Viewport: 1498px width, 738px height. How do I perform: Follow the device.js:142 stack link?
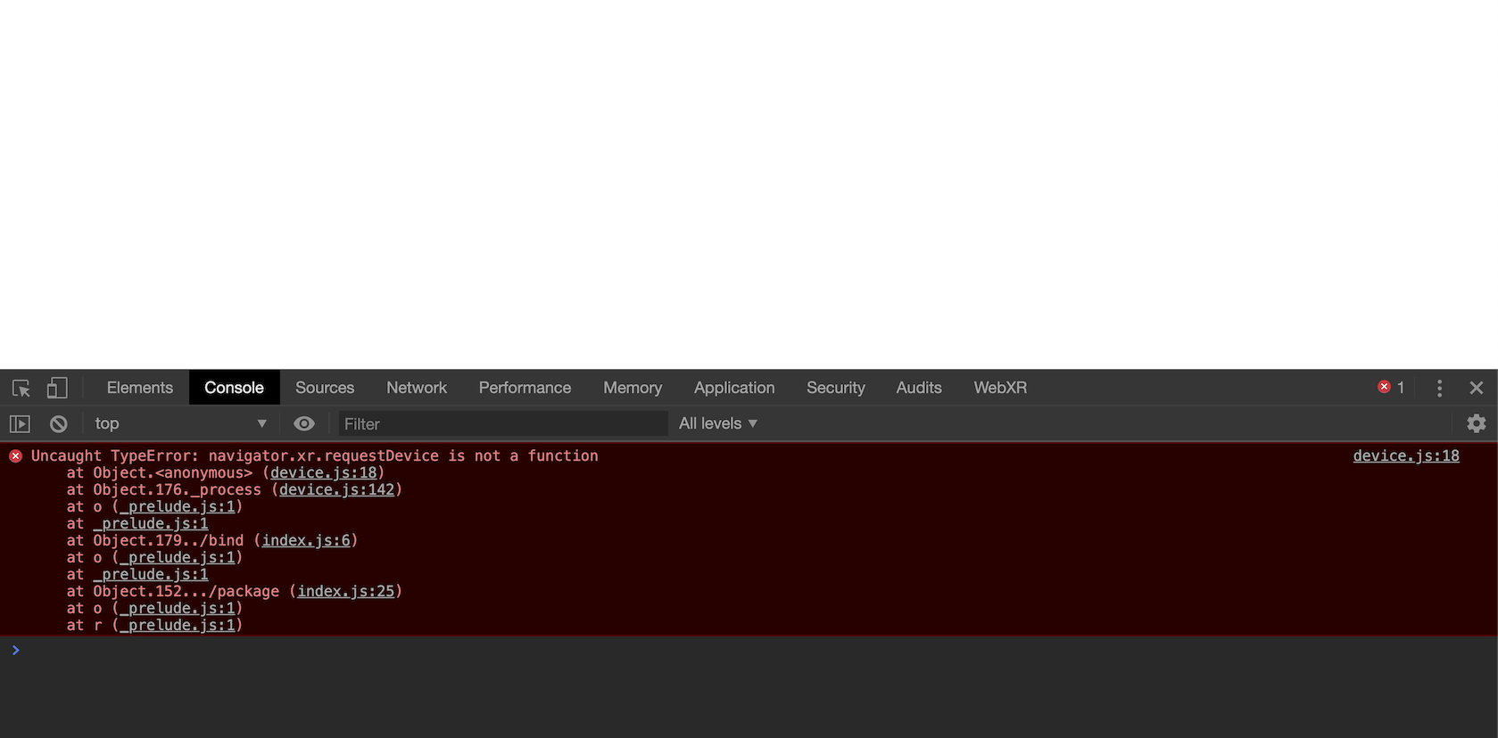(336, 490)
